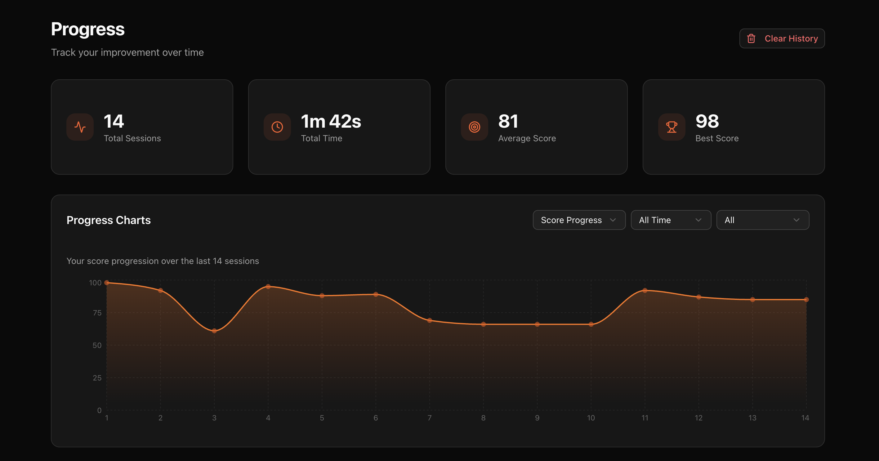Open the Score Progress chart type selector
Viewport: 879px width, 461px height.
(x=579, y=220)
